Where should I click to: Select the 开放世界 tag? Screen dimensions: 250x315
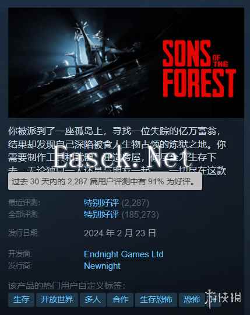[x=57, y=299]
